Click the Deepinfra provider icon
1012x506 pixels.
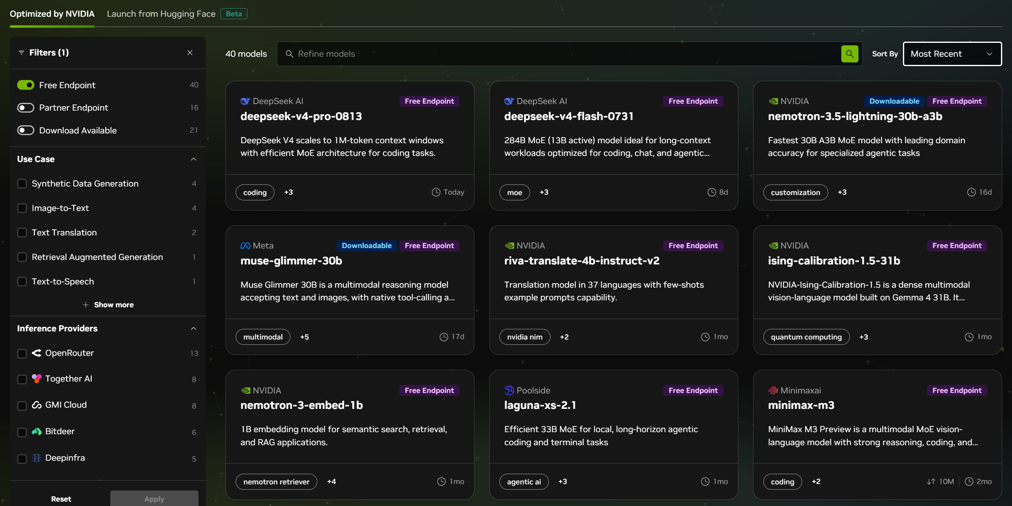point(37,458)
